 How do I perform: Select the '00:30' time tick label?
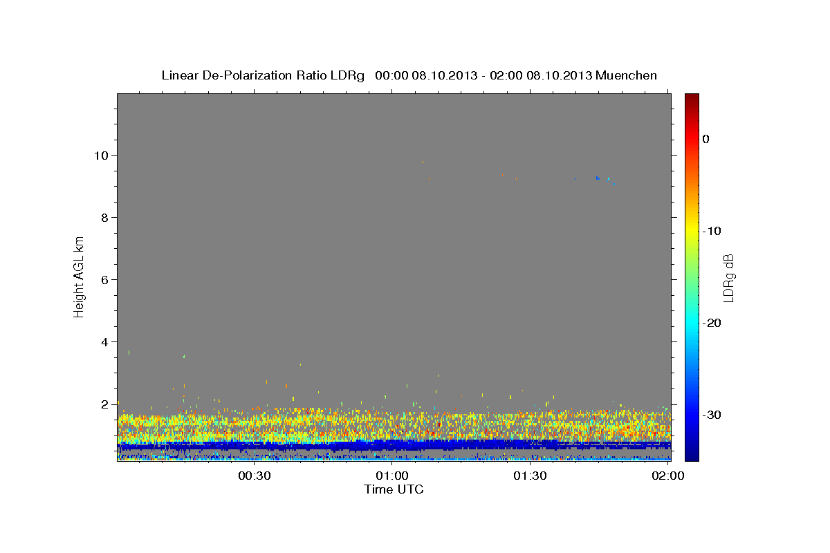[x=254, y=476]
